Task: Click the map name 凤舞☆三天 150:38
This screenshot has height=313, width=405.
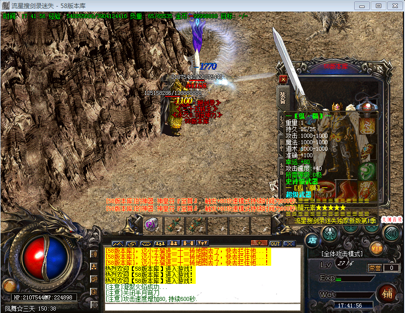Action: point(31,308)
